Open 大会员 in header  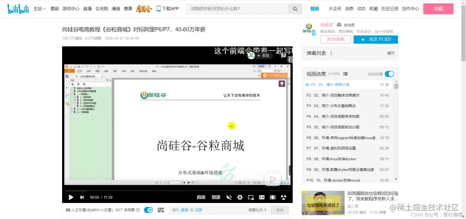click(x=335, y=9)
